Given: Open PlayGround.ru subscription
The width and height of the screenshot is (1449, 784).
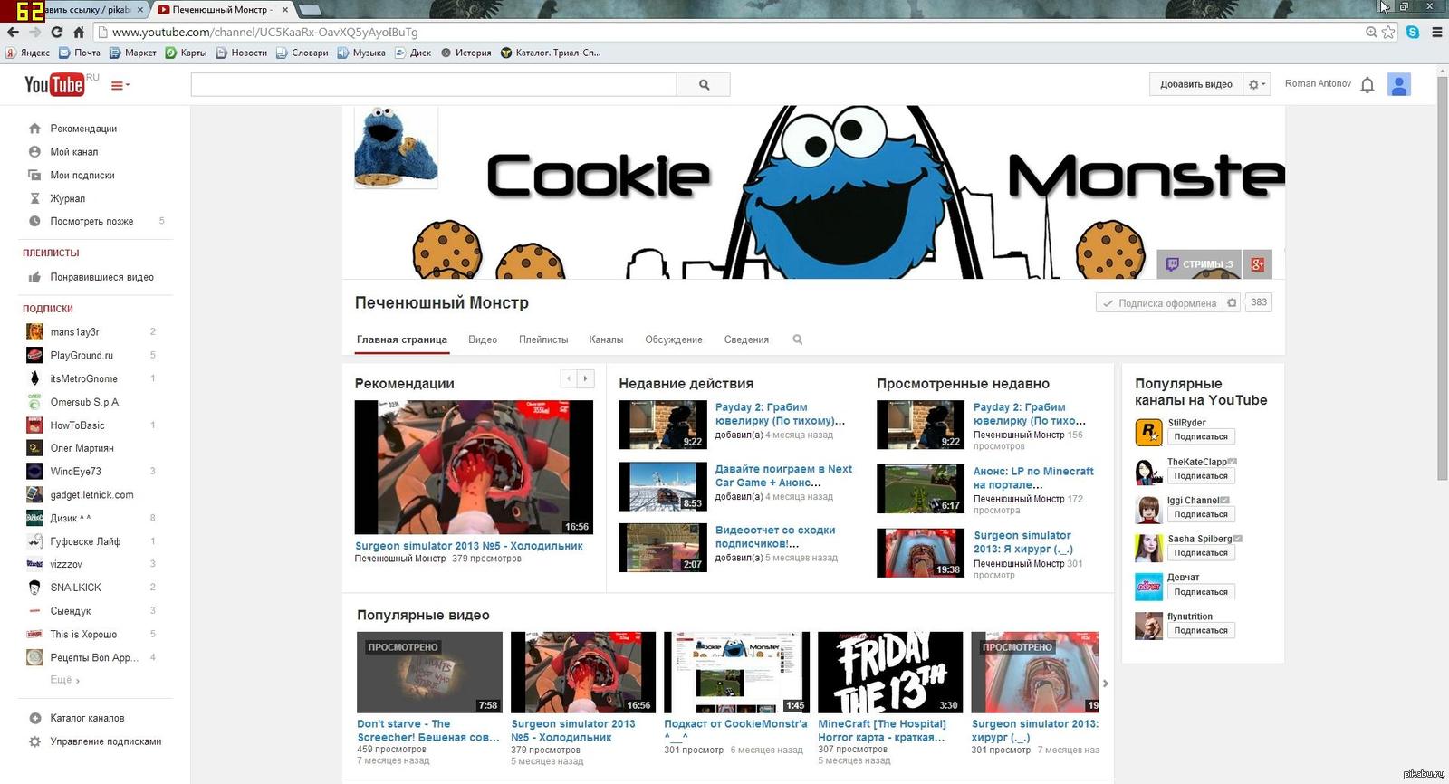Looking at the screenshot, I should (82, 356).
